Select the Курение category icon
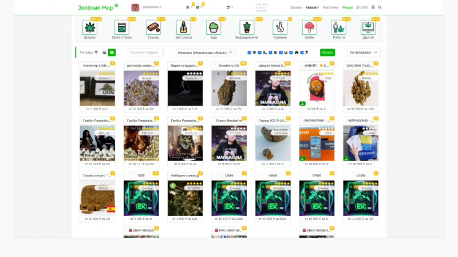Screen dimensions: 458x257 (x=280, y=27)
